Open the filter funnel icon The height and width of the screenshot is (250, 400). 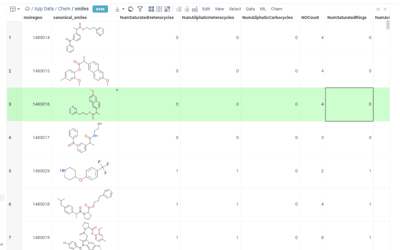click(140, 9)
